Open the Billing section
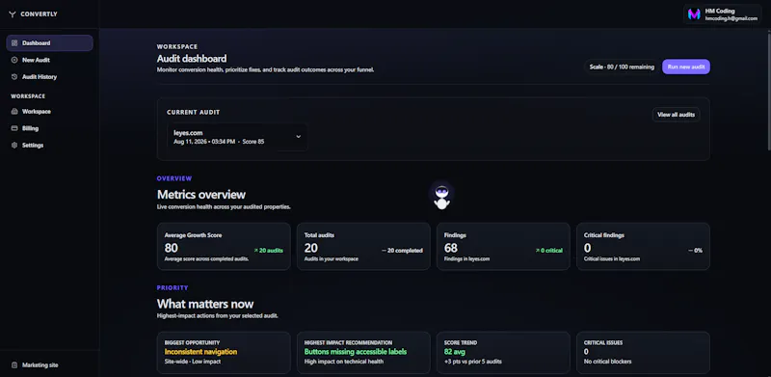Image resolution: width=771 pixels, height=377 pixels. coord(50,128)
